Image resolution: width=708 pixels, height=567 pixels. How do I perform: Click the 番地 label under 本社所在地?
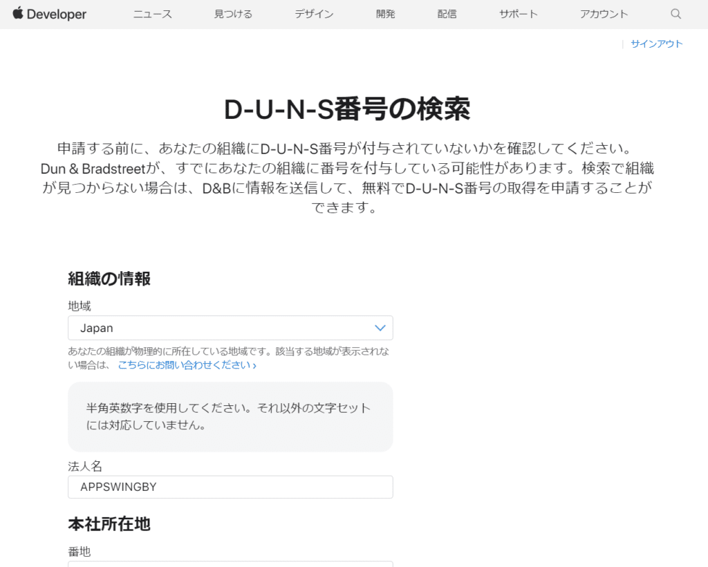click(80, 551)
